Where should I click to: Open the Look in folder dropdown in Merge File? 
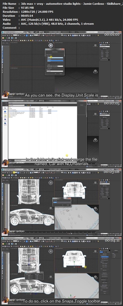point(16,105)
